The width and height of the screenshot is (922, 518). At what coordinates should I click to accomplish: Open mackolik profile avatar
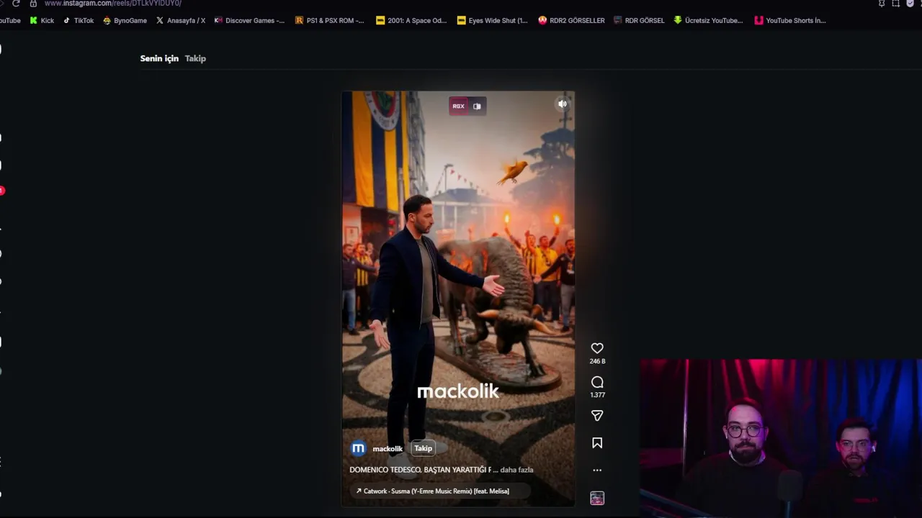click(358, 448)
